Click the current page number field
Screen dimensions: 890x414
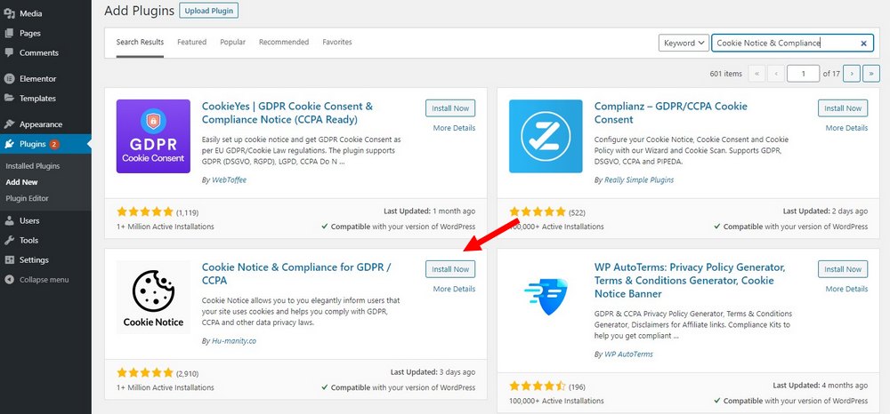tap(803, 74)
